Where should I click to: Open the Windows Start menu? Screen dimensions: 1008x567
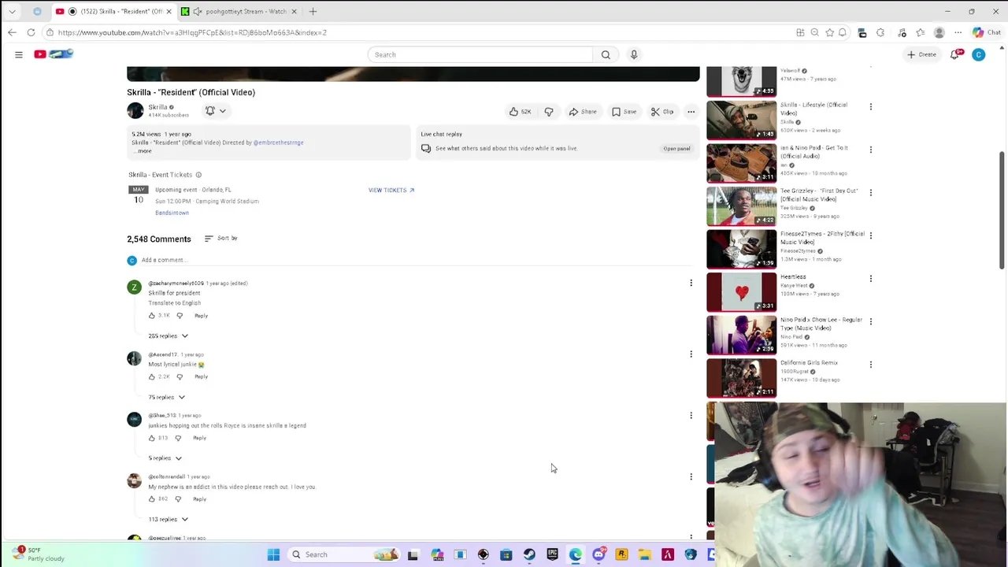pyautogui.click(x=273, y=554)
